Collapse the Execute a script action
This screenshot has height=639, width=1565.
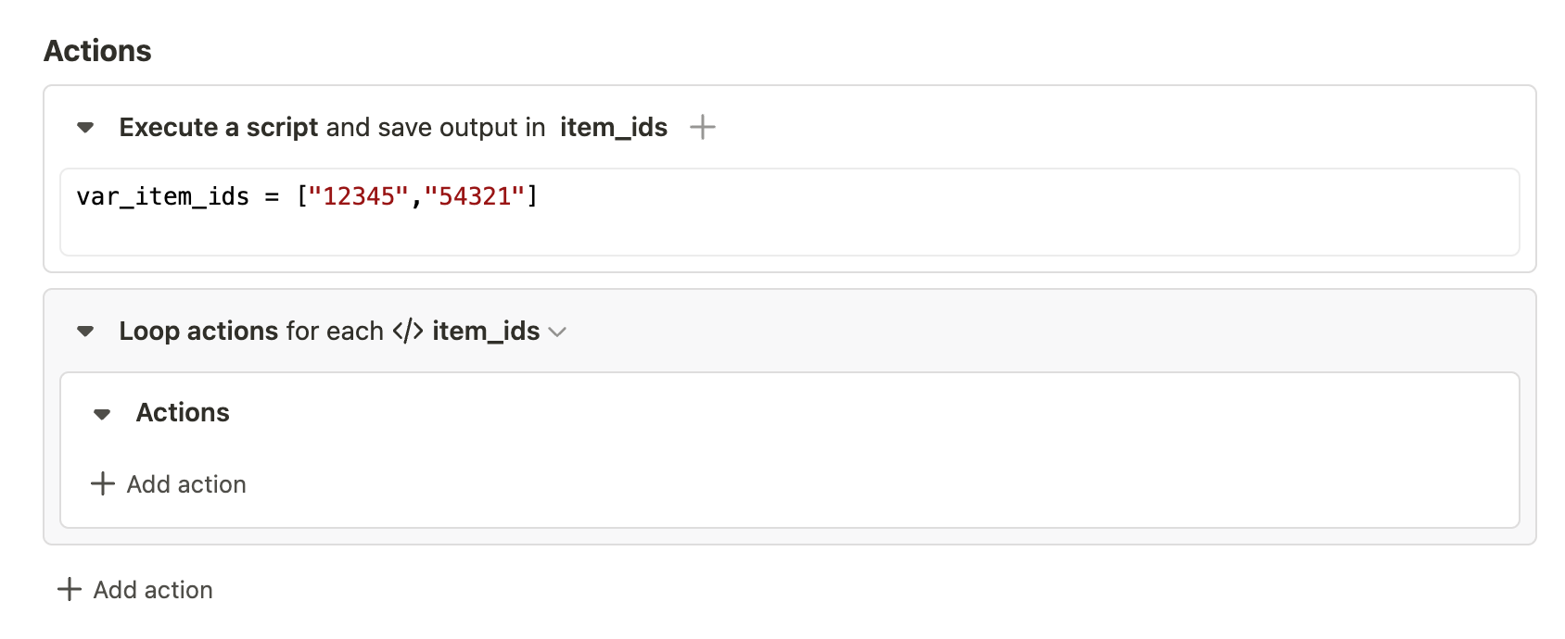(86, 127)
